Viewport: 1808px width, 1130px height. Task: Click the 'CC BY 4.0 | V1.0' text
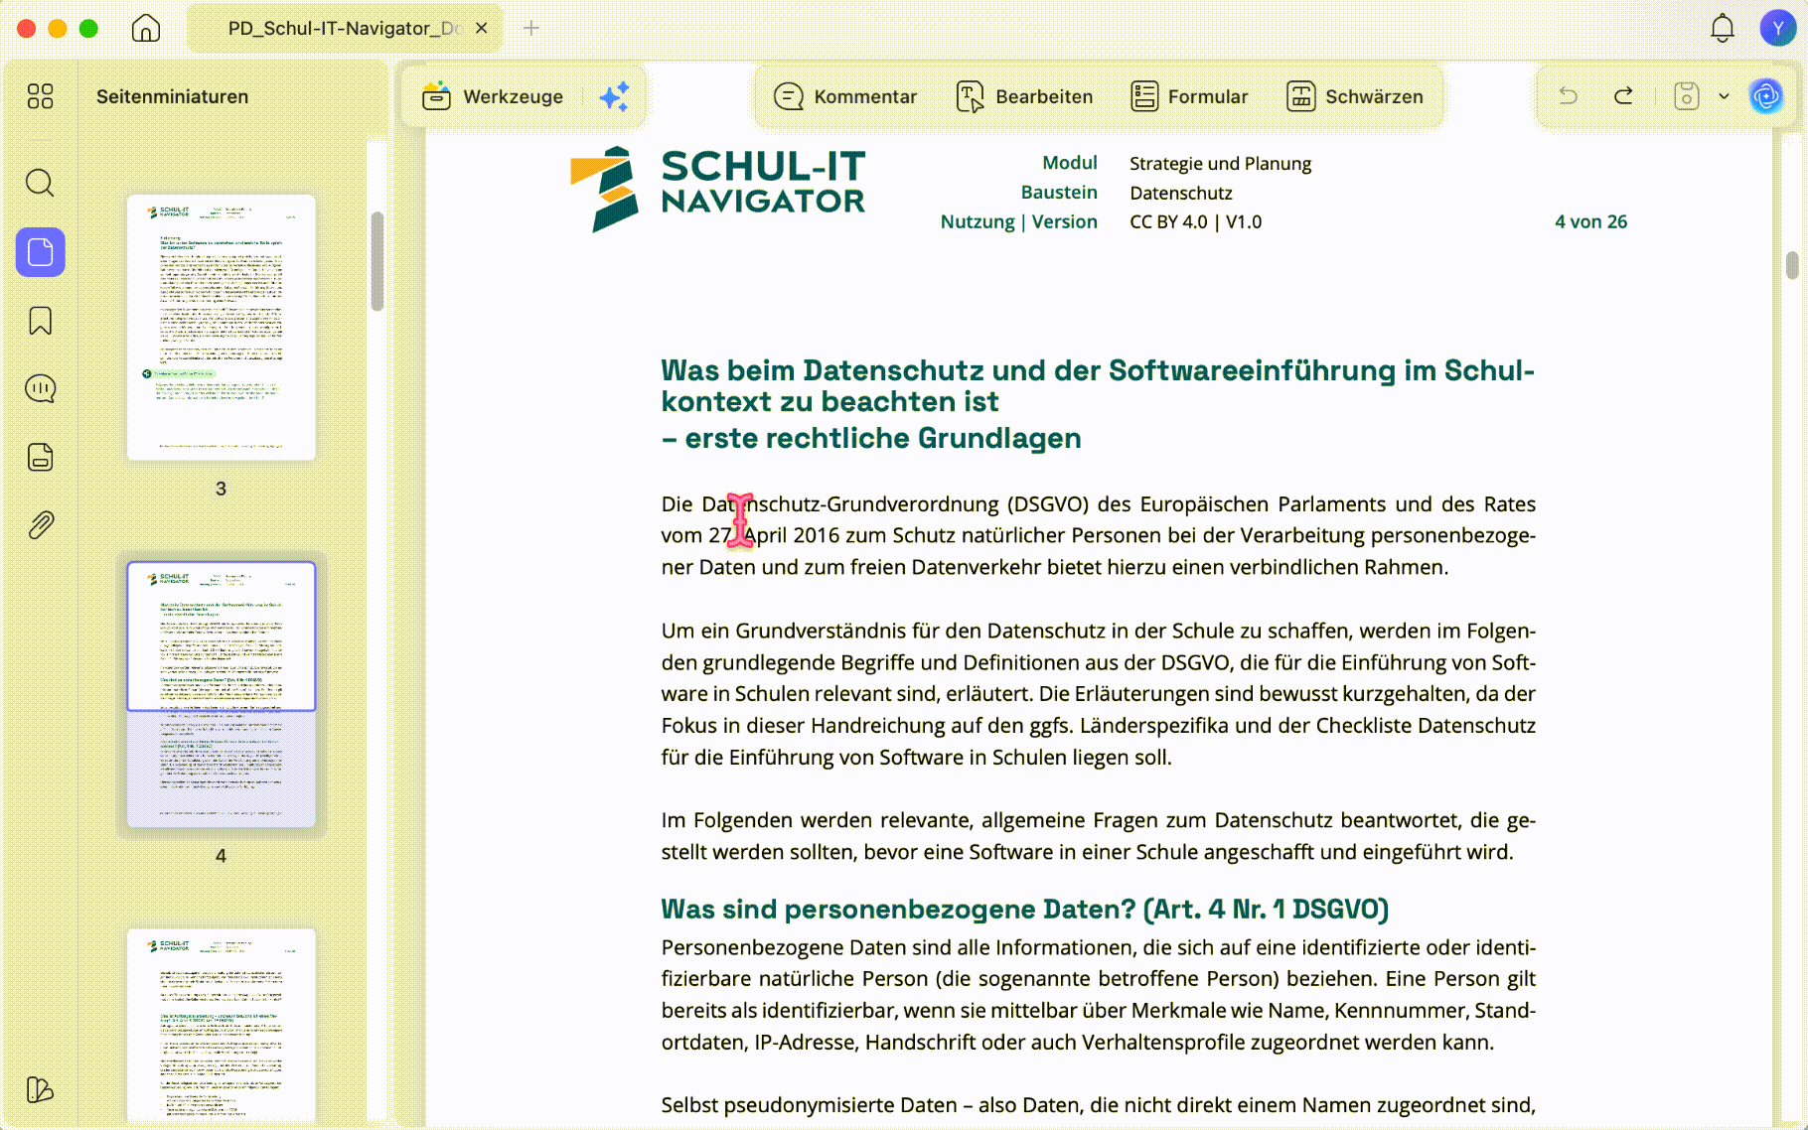pyautogui.click(x=1195, y=221)
